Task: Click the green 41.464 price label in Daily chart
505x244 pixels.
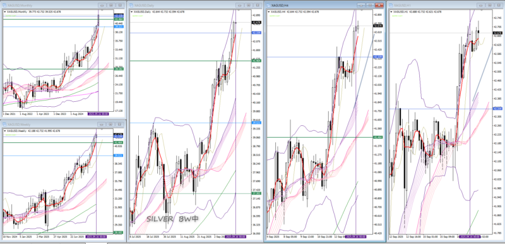Action: tap(256, 61)
